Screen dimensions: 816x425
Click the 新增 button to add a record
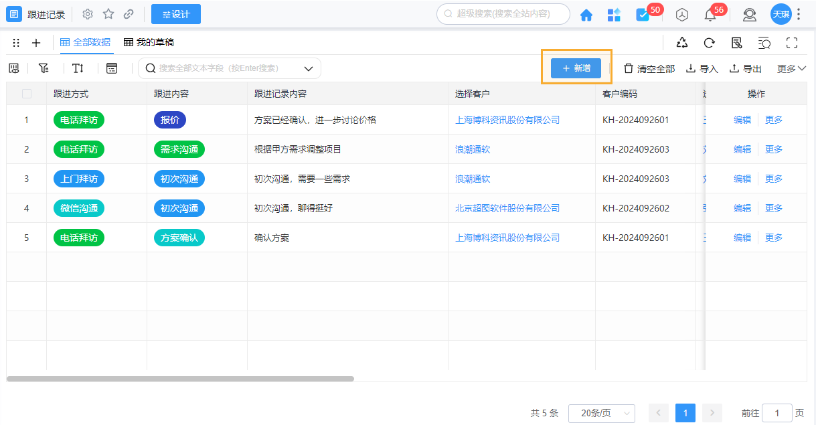[575, 68]
